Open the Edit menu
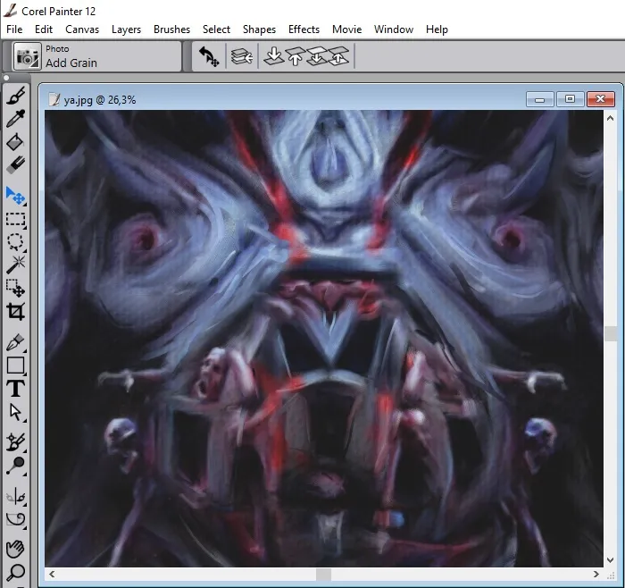This screenshot has width=625, height=588. [44, 29]
